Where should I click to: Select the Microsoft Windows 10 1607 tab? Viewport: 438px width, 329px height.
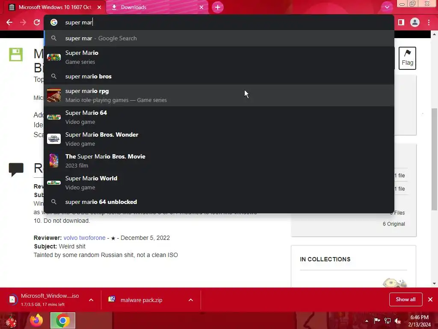(55, 7)
